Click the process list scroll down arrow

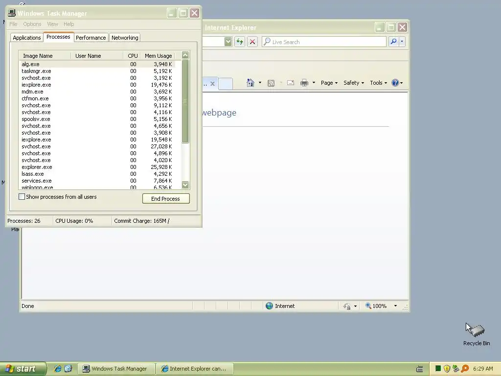pos(185,185)
